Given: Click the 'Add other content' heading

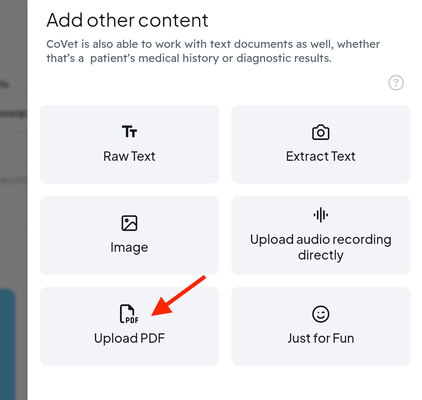Looking at the screenshot, I should pyautogui.click(x=127, y=20).
